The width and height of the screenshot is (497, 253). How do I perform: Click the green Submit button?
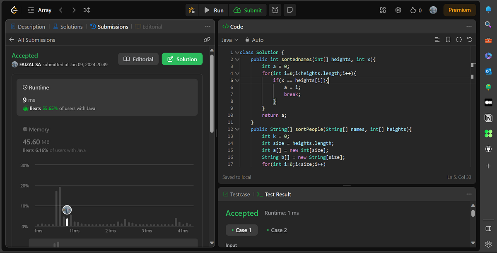(x=248, y=10)
